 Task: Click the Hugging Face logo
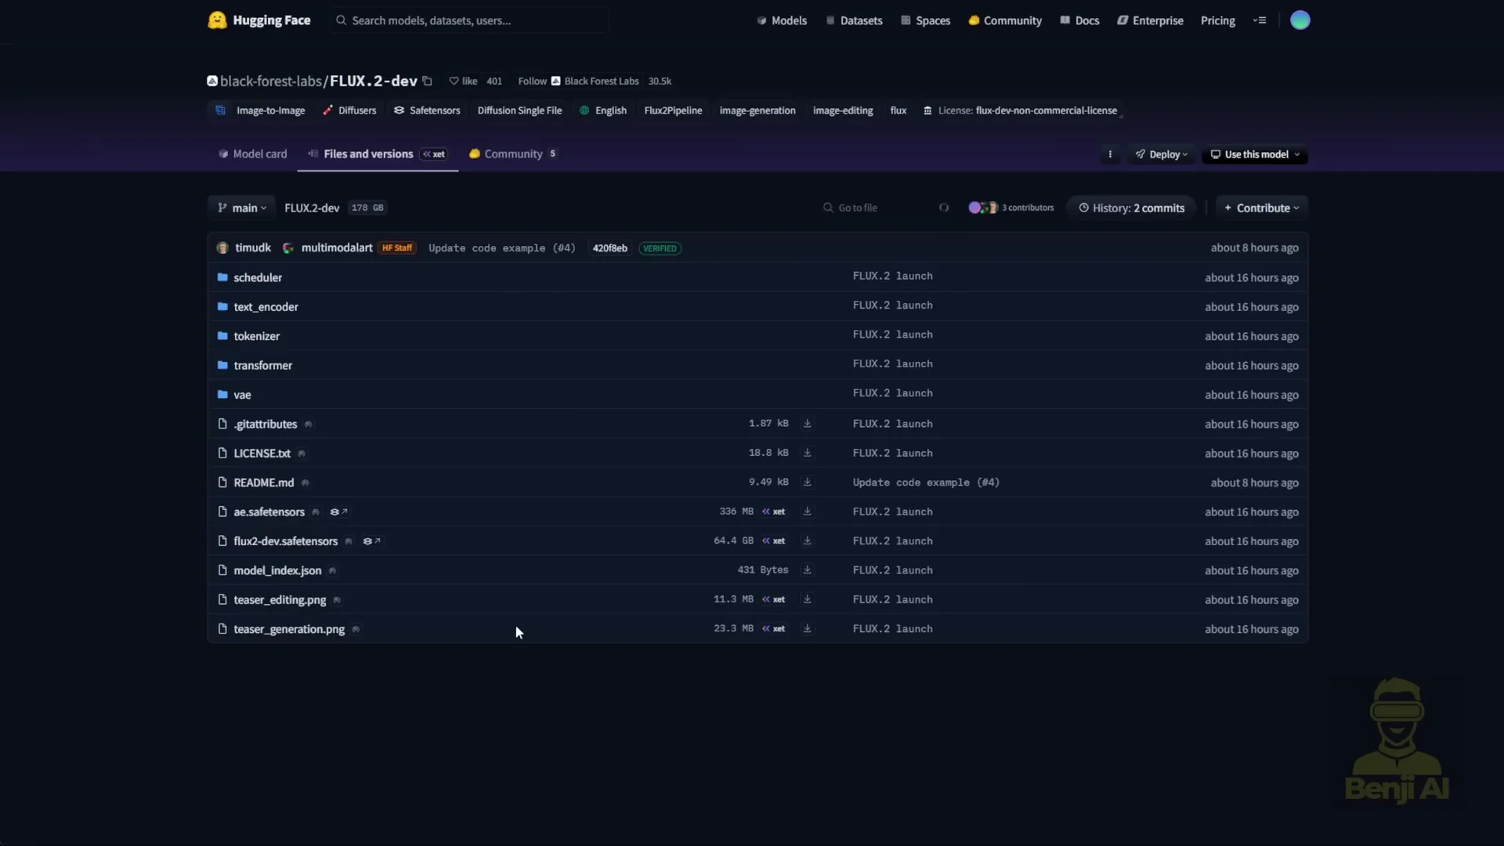[217, 20]
